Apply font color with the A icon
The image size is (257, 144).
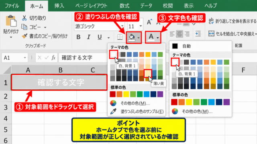point(151,37)
